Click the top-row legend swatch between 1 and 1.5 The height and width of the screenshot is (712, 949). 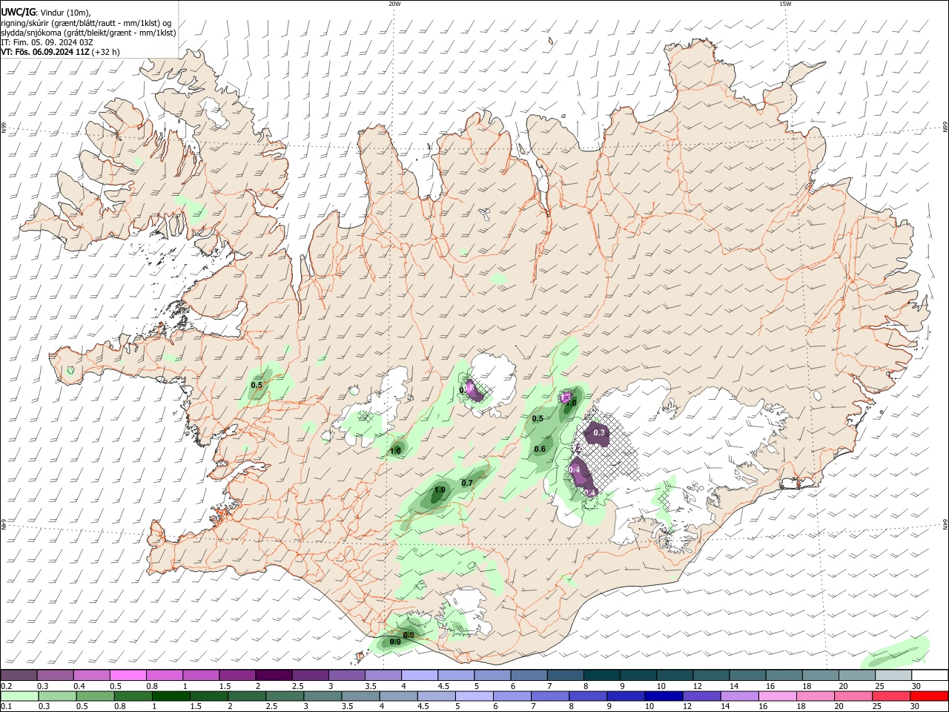[200, 675]
